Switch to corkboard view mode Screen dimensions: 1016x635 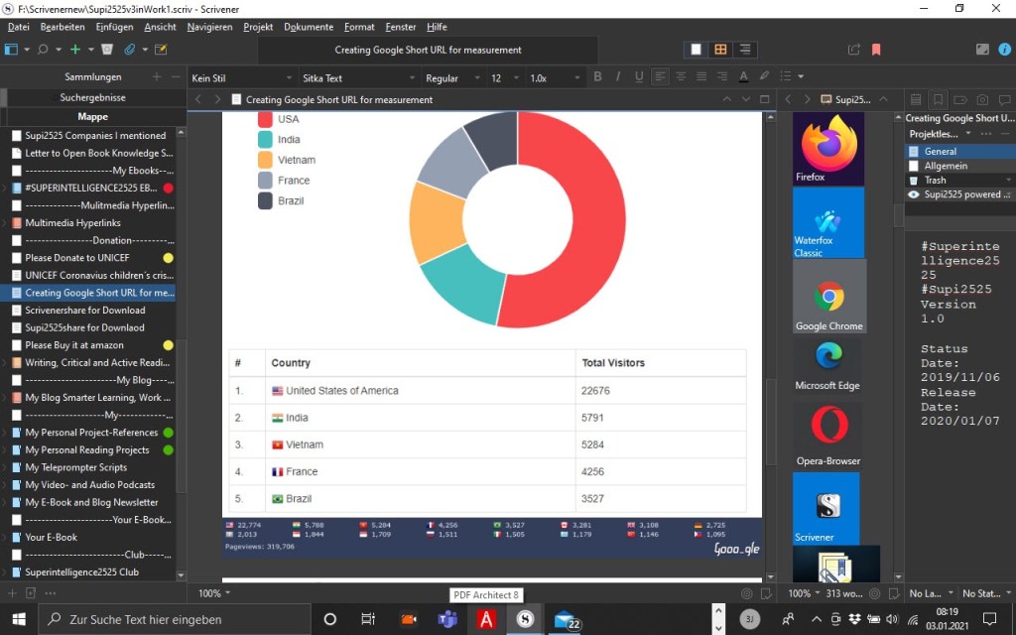coord(720,50)
